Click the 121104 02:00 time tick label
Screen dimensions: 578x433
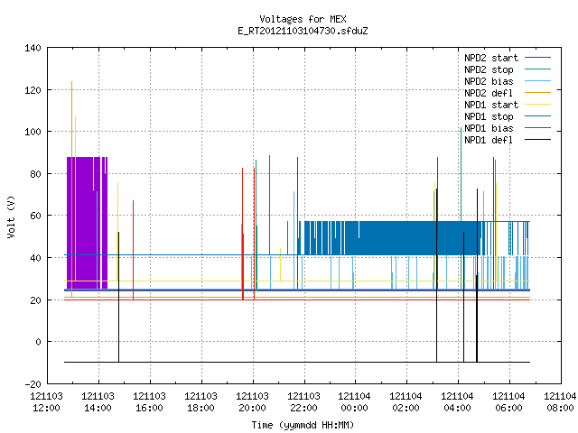point(406,402)
